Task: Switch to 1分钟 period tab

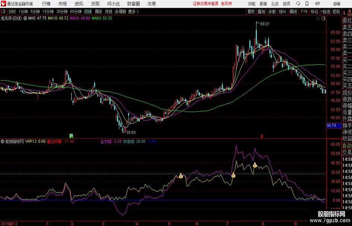Action: 23,12
